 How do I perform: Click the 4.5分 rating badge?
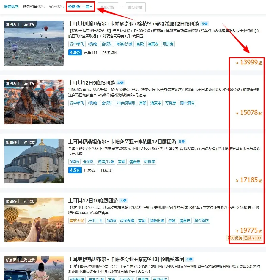[75, 170]
